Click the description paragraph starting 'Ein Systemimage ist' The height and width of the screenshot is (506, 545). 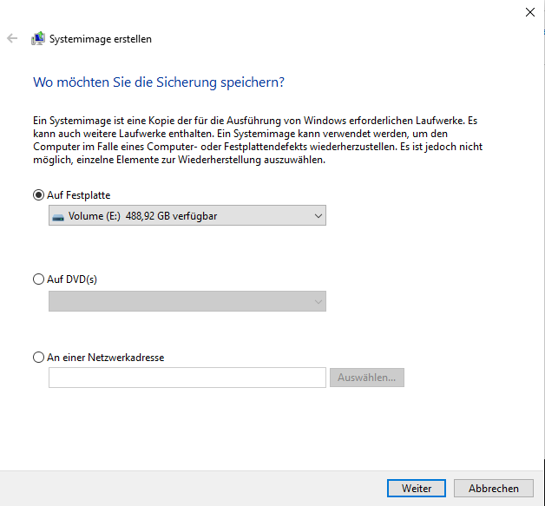258,140
